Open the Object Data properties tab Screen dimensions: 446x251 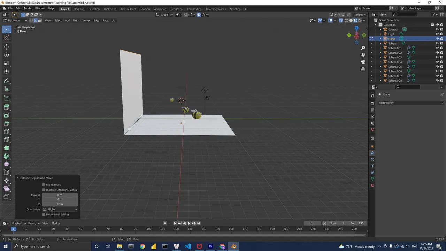click(372, 179)
